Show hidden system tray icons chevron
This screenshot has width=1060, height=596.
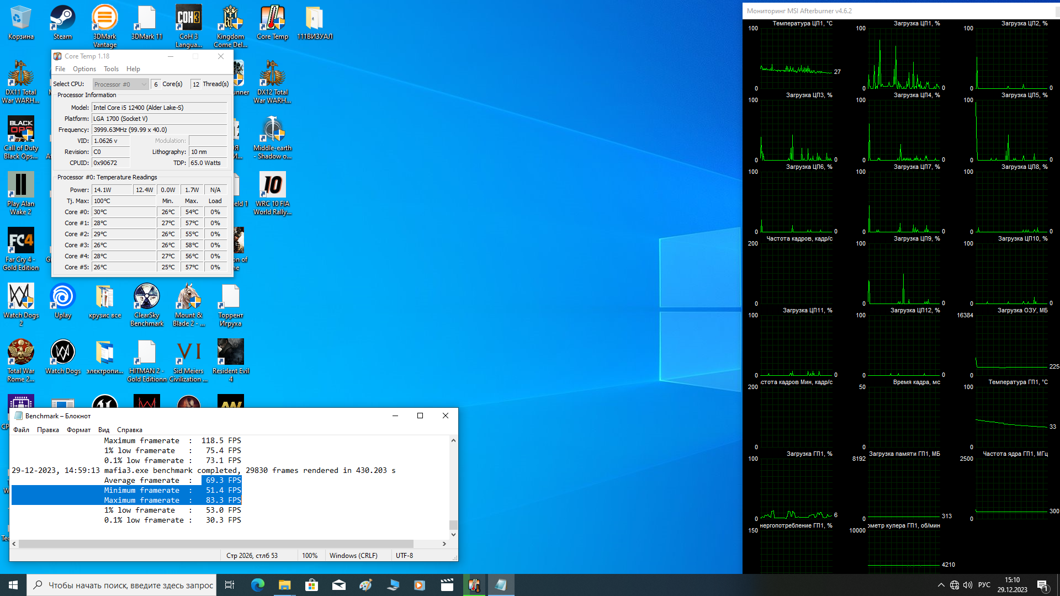click(941, 585)
